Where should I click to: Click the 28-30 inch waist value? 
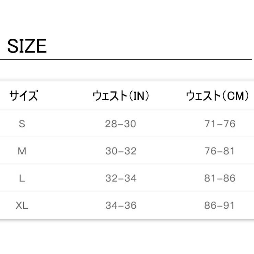(x=121, y=124)
